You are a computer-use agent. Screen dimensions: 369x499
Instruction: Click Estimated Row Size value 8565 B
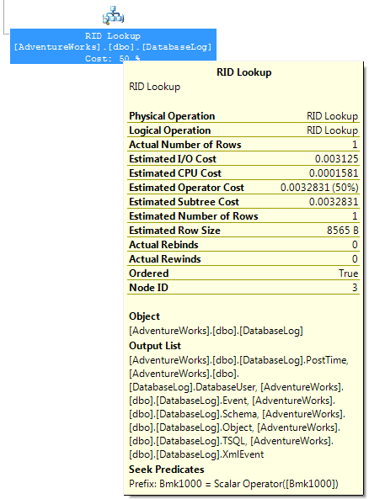[343, 231]
